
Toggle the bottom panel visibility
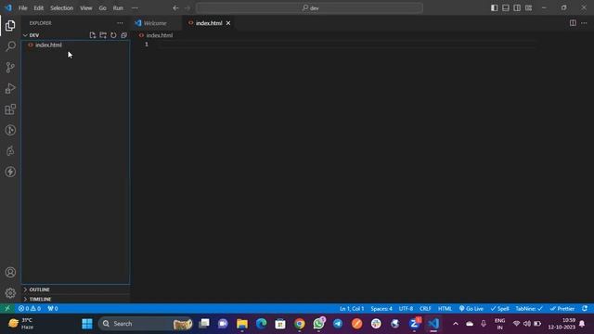pyautogui.click(x=506, y=8)
